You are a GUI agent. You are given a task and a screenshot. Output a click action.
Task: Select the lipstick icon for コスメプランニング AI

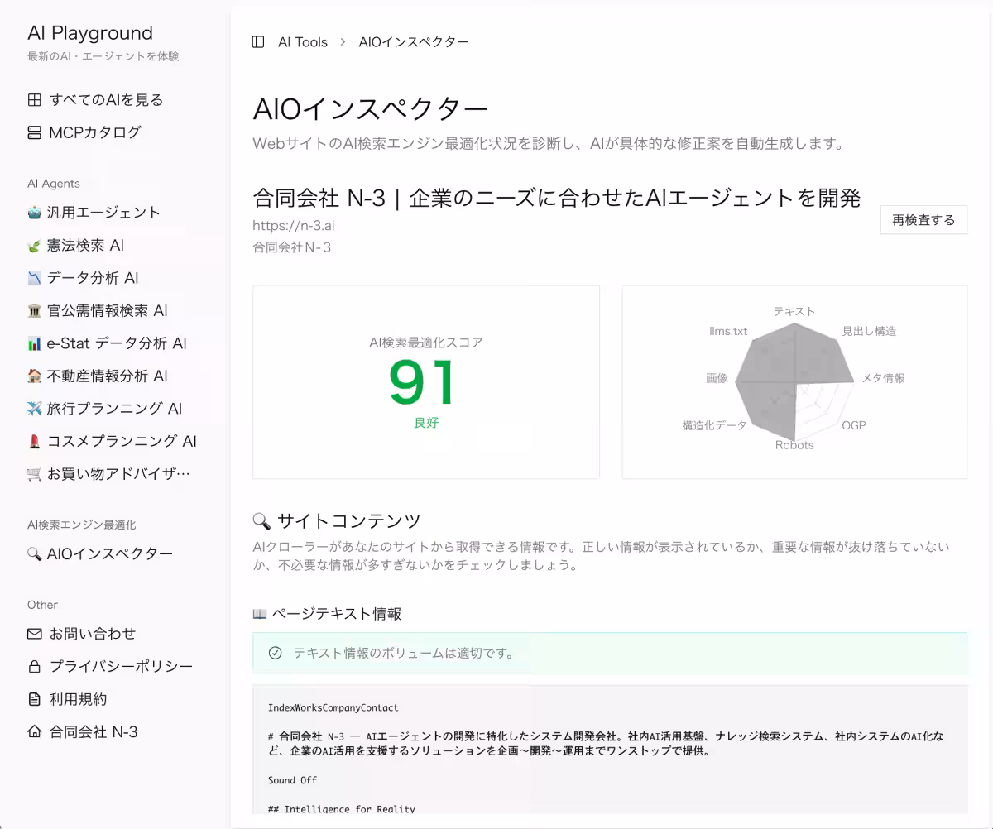(x=33, y=441)
